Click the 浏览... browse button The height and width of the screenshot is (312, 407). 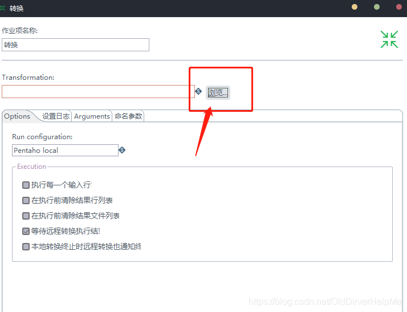click(218, 93)
